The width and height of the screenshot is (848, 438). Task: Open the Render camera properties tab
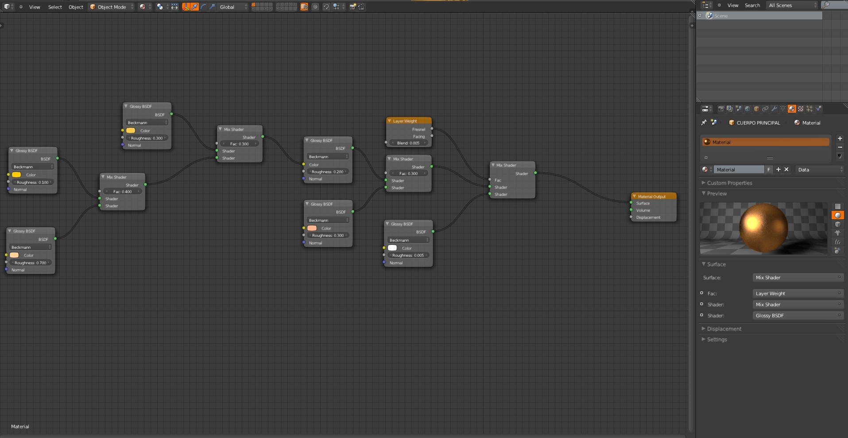point(721,109)
